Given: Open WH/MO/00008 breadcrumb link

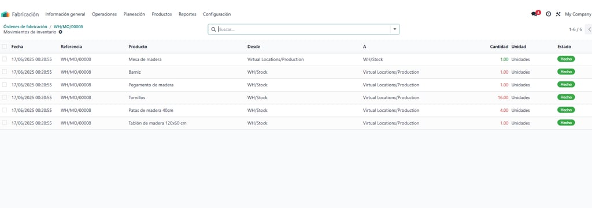Looking at the screenshot, I should 68,27.
